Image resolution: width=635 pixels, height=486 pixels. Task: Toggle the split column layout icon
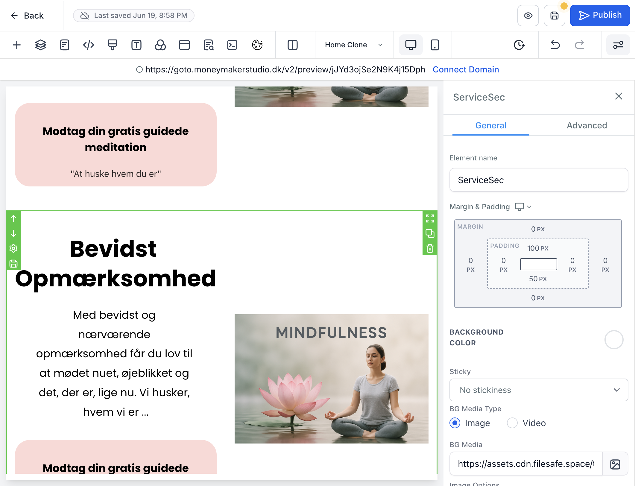[x=293, y=45]
